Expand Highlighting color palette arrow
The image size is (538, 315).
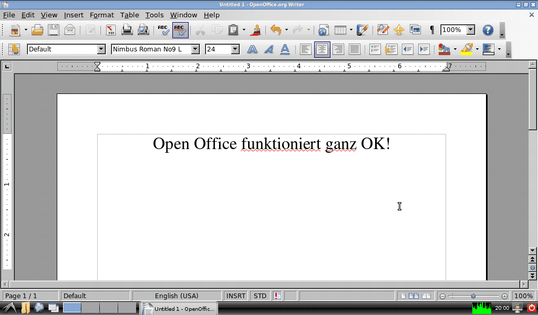pos(477,49)
